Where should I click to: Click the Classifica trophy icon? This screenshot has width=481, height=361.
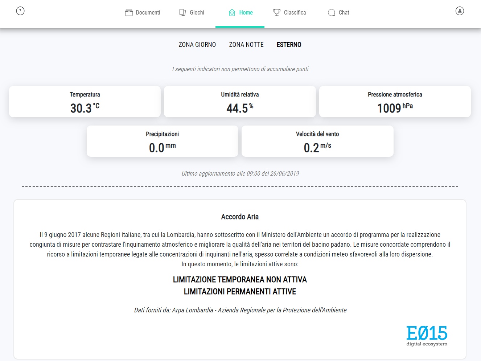coord(277,13)
